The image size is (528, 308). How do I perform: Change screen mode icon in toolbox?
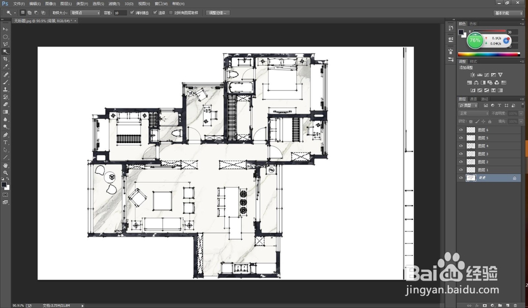coord(5,202)
